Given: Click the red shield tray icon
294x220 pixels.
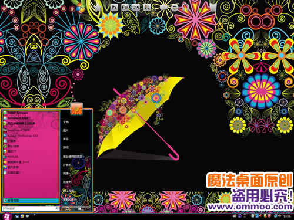Looking at the screenshot, I should pyautogui.click(x=269, y=216).
